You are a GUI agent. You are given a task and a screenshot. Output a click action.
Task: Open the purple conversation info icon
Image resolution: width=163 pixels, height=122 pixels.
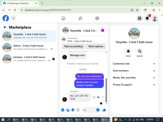pos(103,30)
